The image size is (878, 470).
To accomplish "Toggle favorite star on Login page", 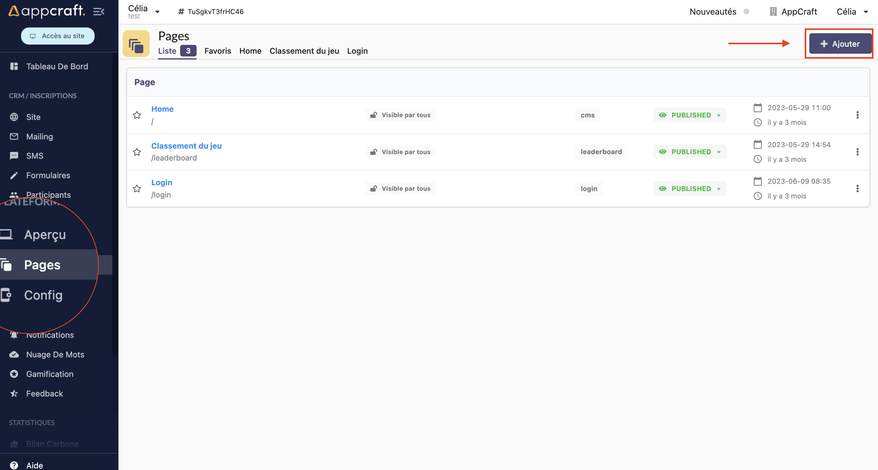I will coord(137,189).
